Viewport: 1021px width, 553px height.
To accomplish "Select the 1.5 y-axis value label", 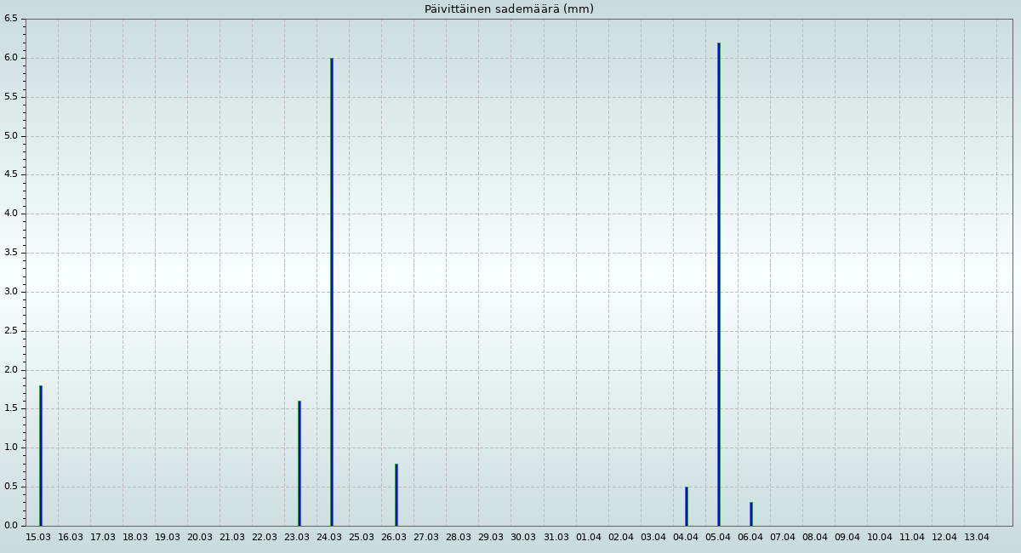I will pyautogui.click(x=11, y=408).
